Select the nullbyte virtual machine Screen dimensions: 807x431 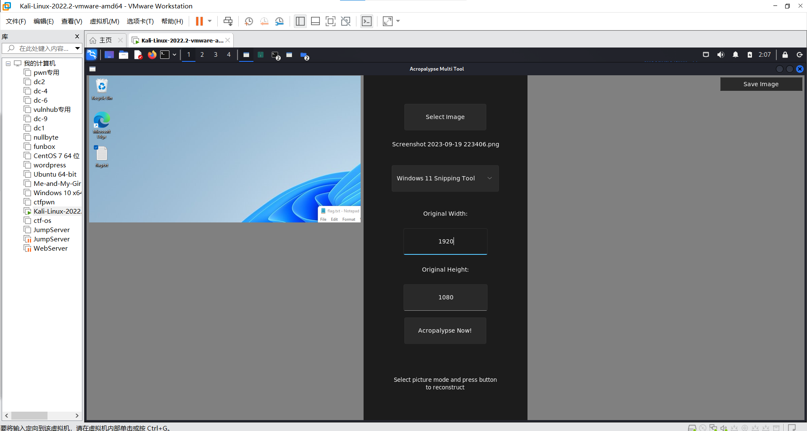coord(46,137)
